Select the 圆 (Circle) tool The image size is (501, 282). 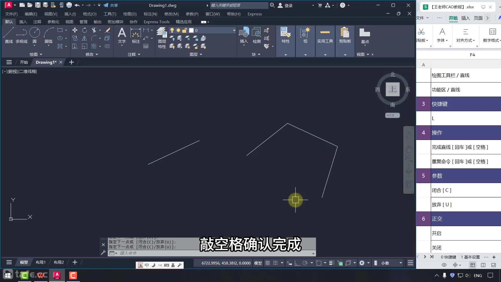point(34,35)
